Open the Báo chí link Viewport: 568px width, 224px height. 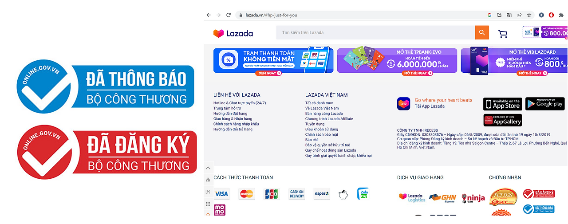[x=312, y=140]
